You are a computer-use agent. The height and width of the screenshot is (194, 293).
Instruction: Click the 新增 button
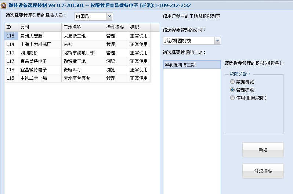pyautogui.click(x=263, y=150)
